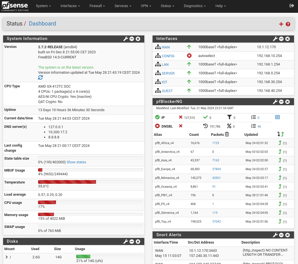Open the red help question-mark icon

pyautogui.click(x=288, y=24)
